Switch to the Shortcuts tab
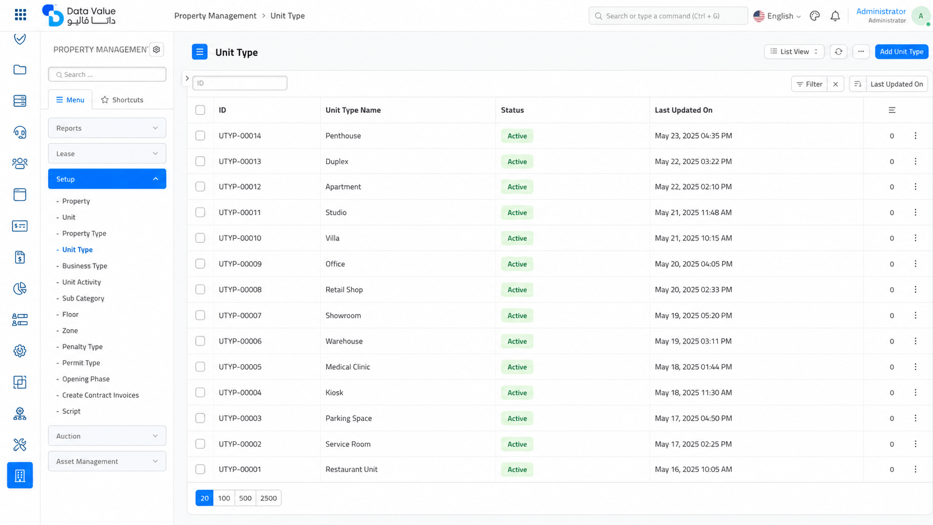Image resolution: width=933 pixels, height=525 pixels. (x=122, y=100)
